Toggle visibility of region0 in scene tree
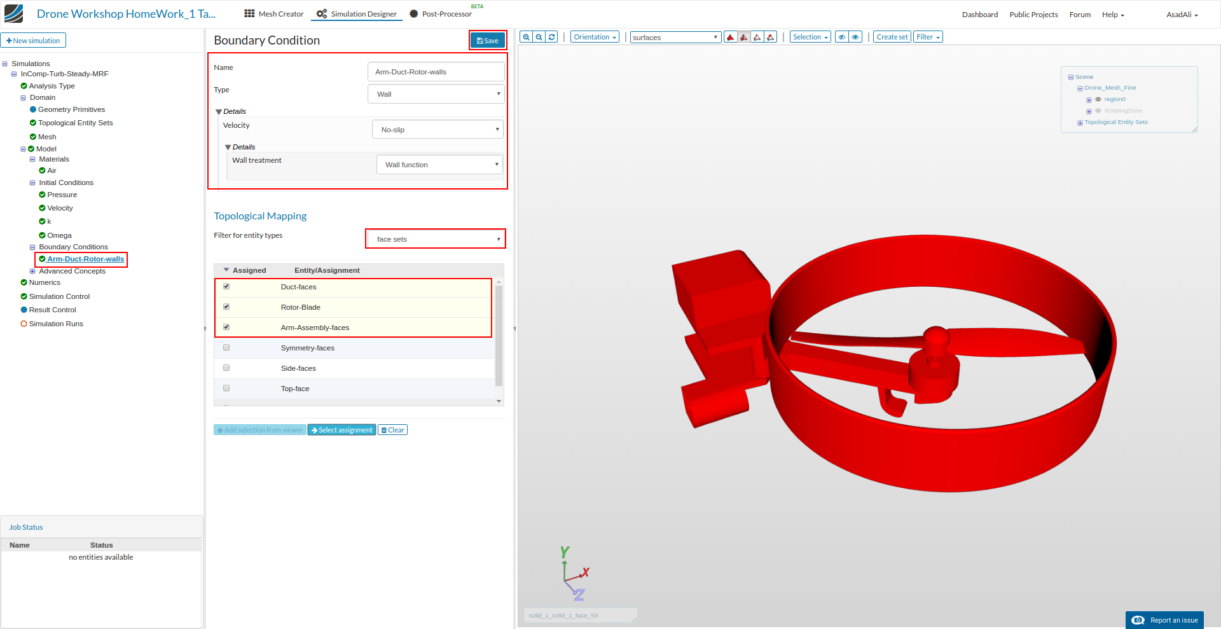 click(x=1098, y=99)
